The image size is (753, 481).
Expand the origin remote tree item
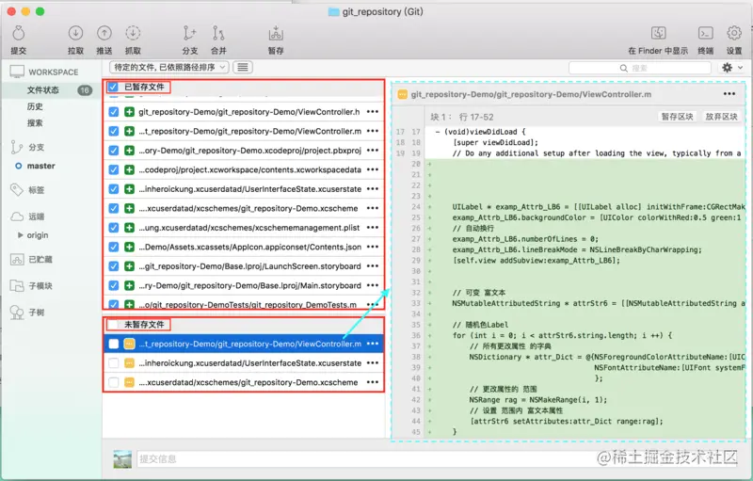click(20, 235)
